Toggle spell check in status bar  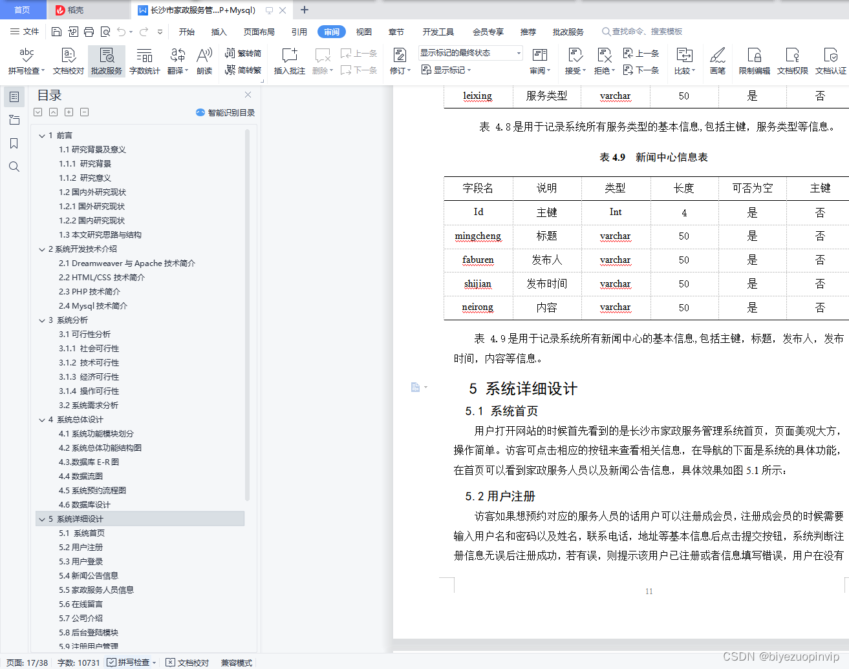[x=133, y=663]
